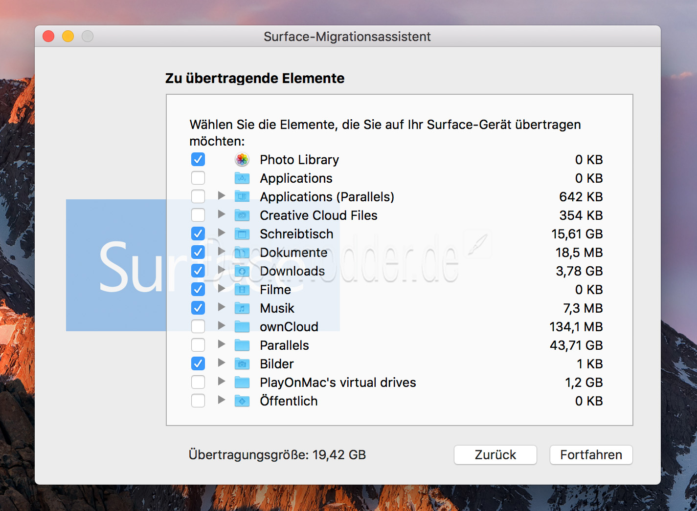
Task: Click the 18,5 MB size value
Action: pyautogui.click(x=579, y=253)
